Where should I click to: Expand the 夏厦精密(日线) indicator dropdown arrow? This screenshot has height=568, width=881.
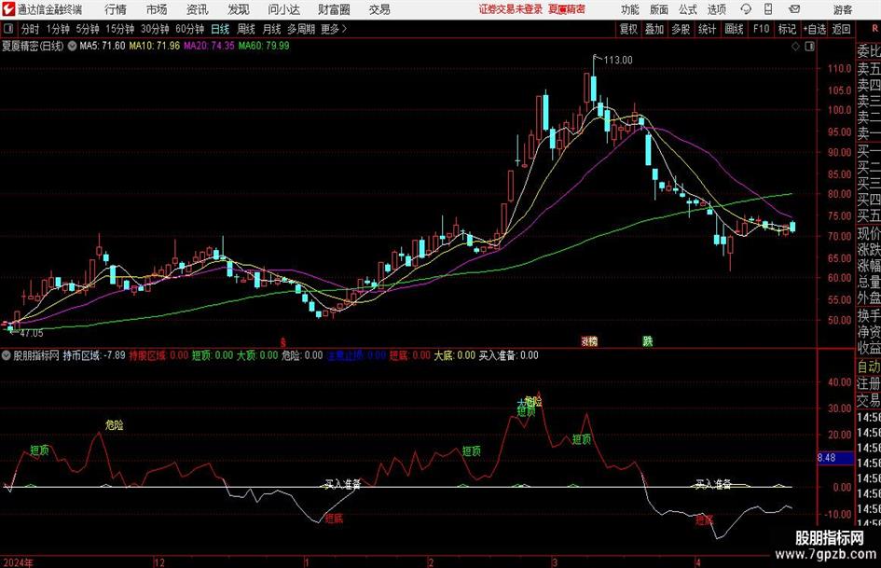(73, 46)
